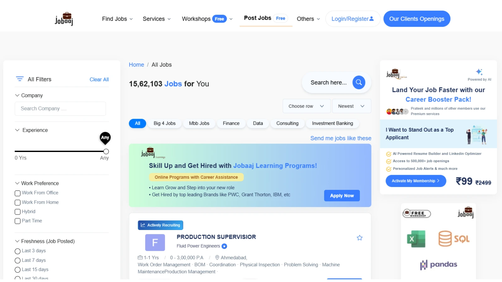Collapse the Experience filter section
502x282 pixels.
pyautogui.click(x=17, y=130)
